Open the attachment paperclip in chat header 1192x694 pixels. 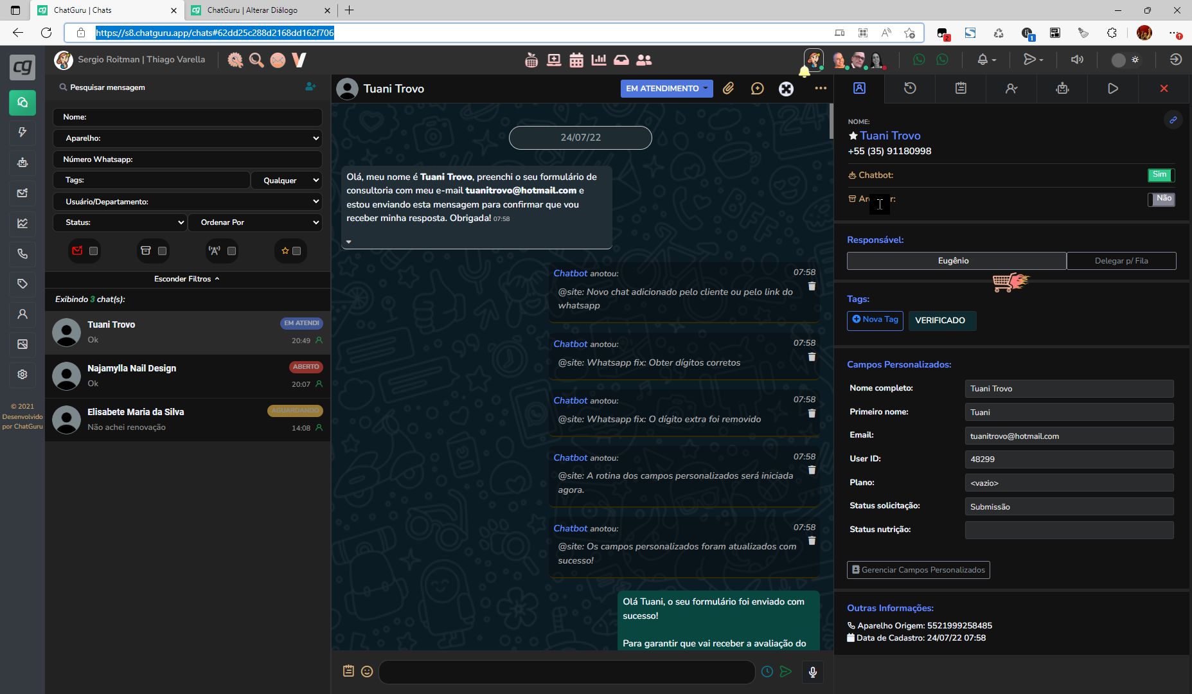(x=728, y=89)
